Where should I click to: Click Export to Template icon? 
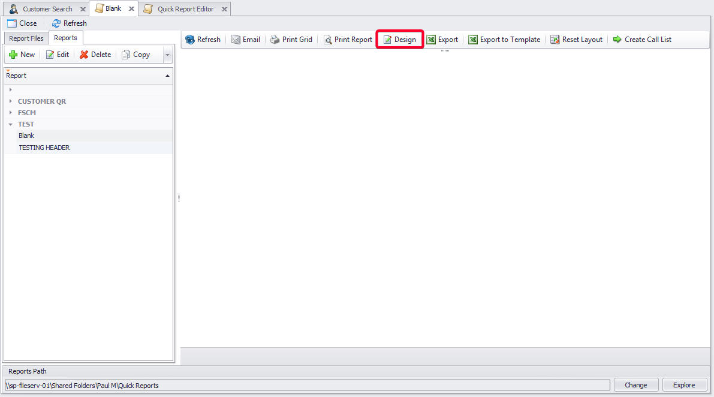[x=473, y=40]
